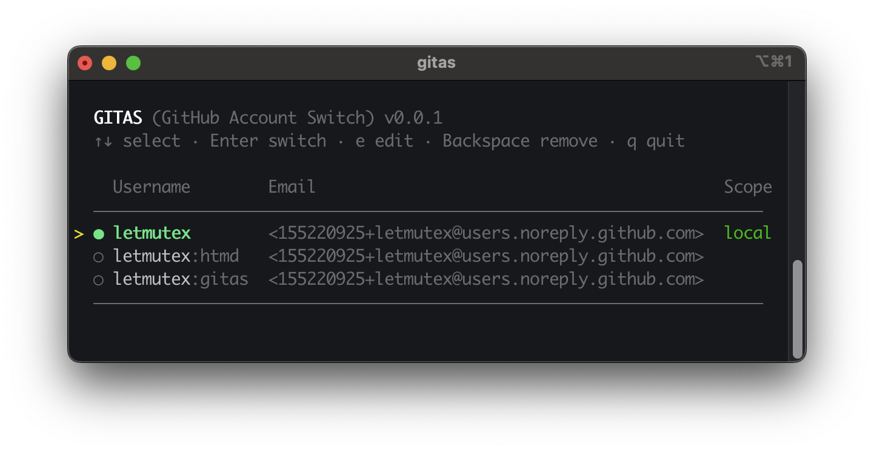This screenshot has width=874, height=452.
Task: Click the terminal's vertical scrollbar thumb
Action: tap(797, 309)
